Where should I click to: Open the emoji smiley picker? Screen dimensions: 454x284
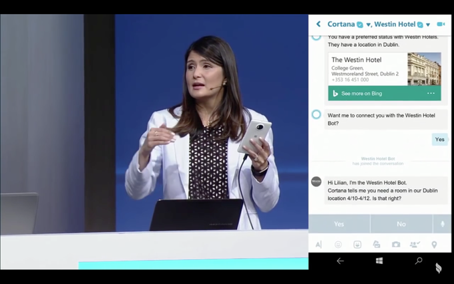pos(338,245)
